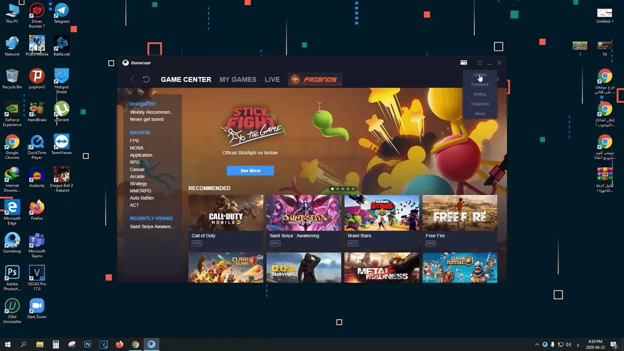Viewport: 624px width, 351px height.
Task: Select TeamViewer desktop icon
Action: pyautogui.click(x=61, y=145)
